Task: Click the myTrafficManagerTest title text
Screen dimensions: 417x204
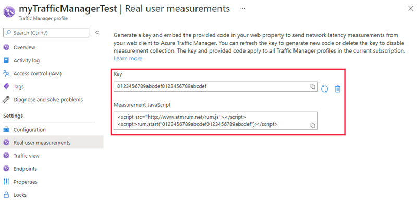Action: click(x=68, y=9)
